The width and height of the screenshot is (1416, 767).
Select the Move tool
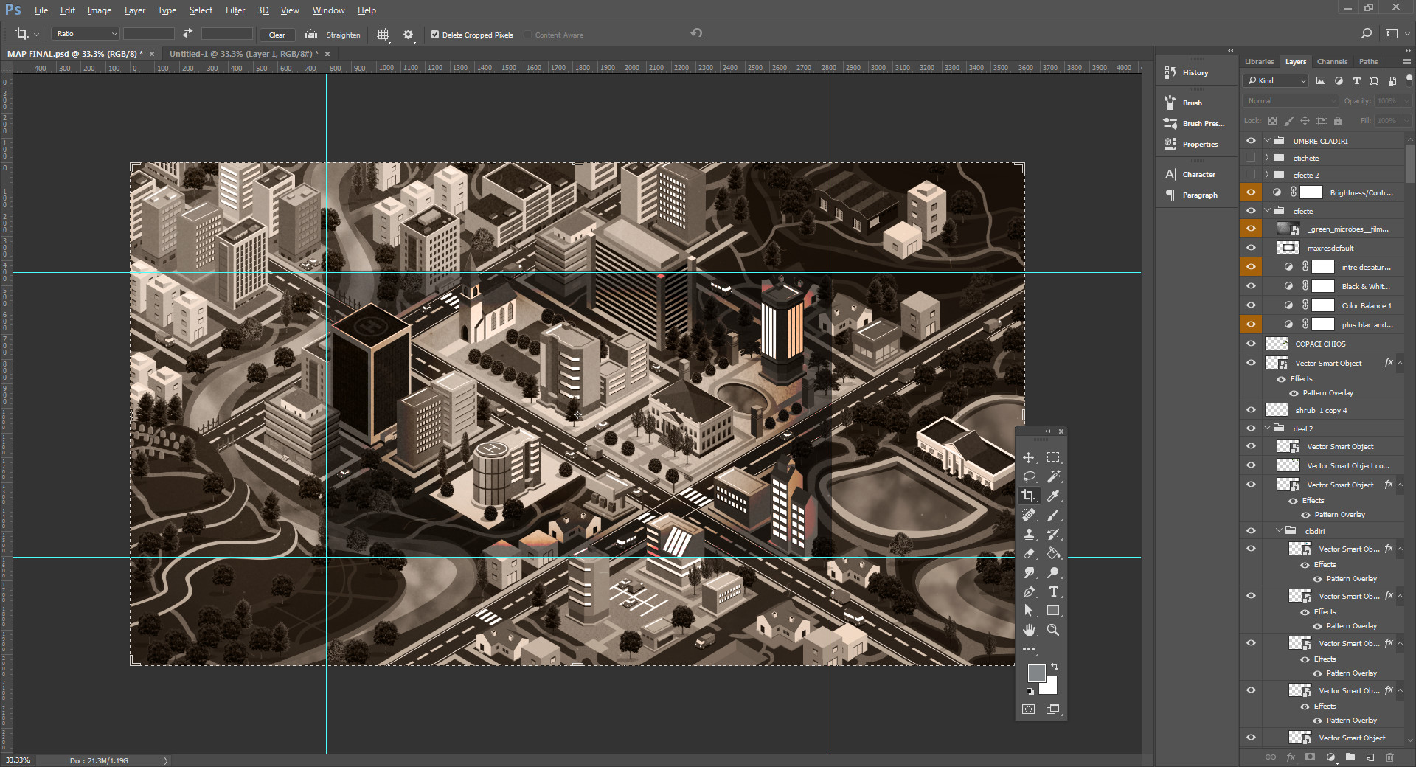click(1030, 457)
